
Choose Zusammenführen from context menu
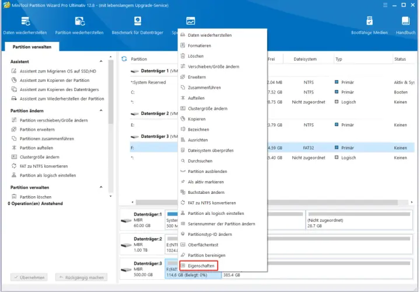point(222,88)
